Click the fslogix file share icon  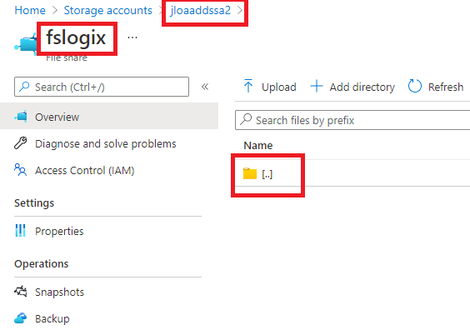pyautogui.click(x=26, y=45)
